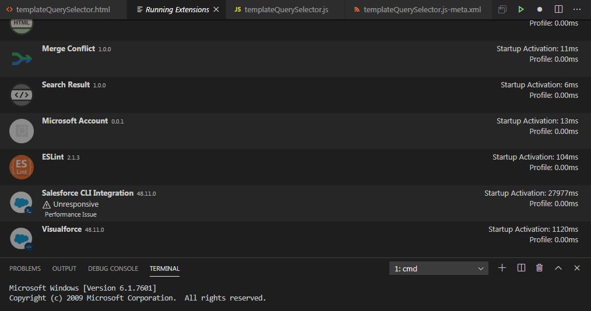Viewport: 591px width, 311px height.
Task: Select the Visualforce extension name
Action: tap(61, 229)
